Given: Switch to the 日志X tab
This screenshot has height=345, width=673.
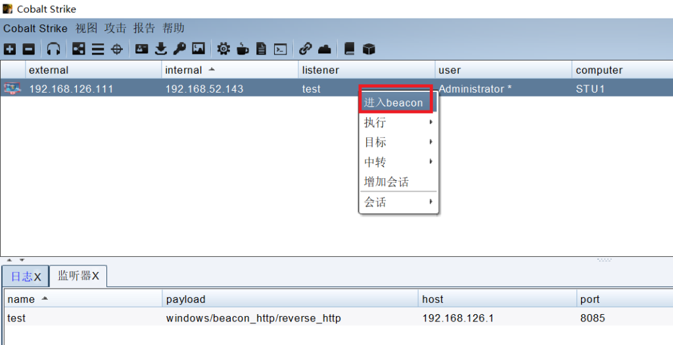Looking at the screenshot, I should (25, 277).
